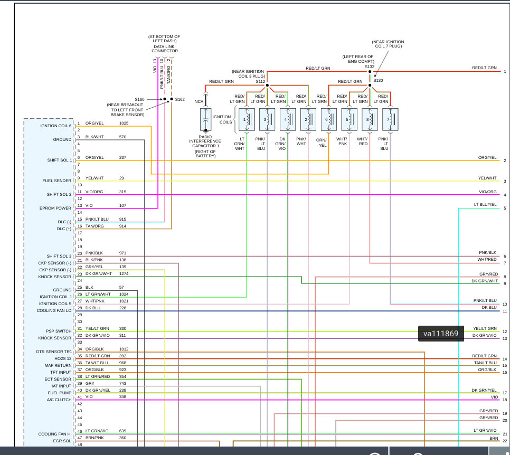Viewport: 510px width, 455px height.
Task: Click ignition coil 8 symbol
Action: click(370, 119)
